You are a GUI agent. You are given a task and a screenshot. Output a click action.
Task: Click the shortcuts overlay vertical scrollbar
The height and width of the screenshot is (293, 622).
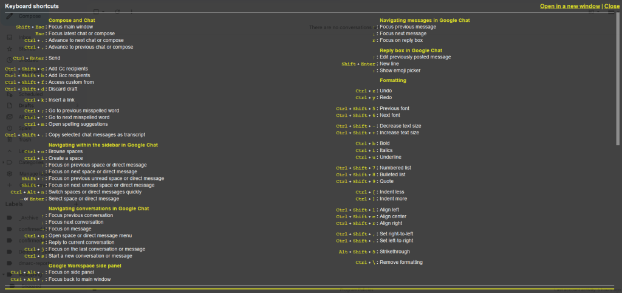click(617, 80)
